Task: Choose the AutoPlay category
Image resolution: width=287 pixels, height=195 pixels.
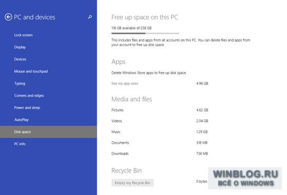Action: (x=22, y=120)
